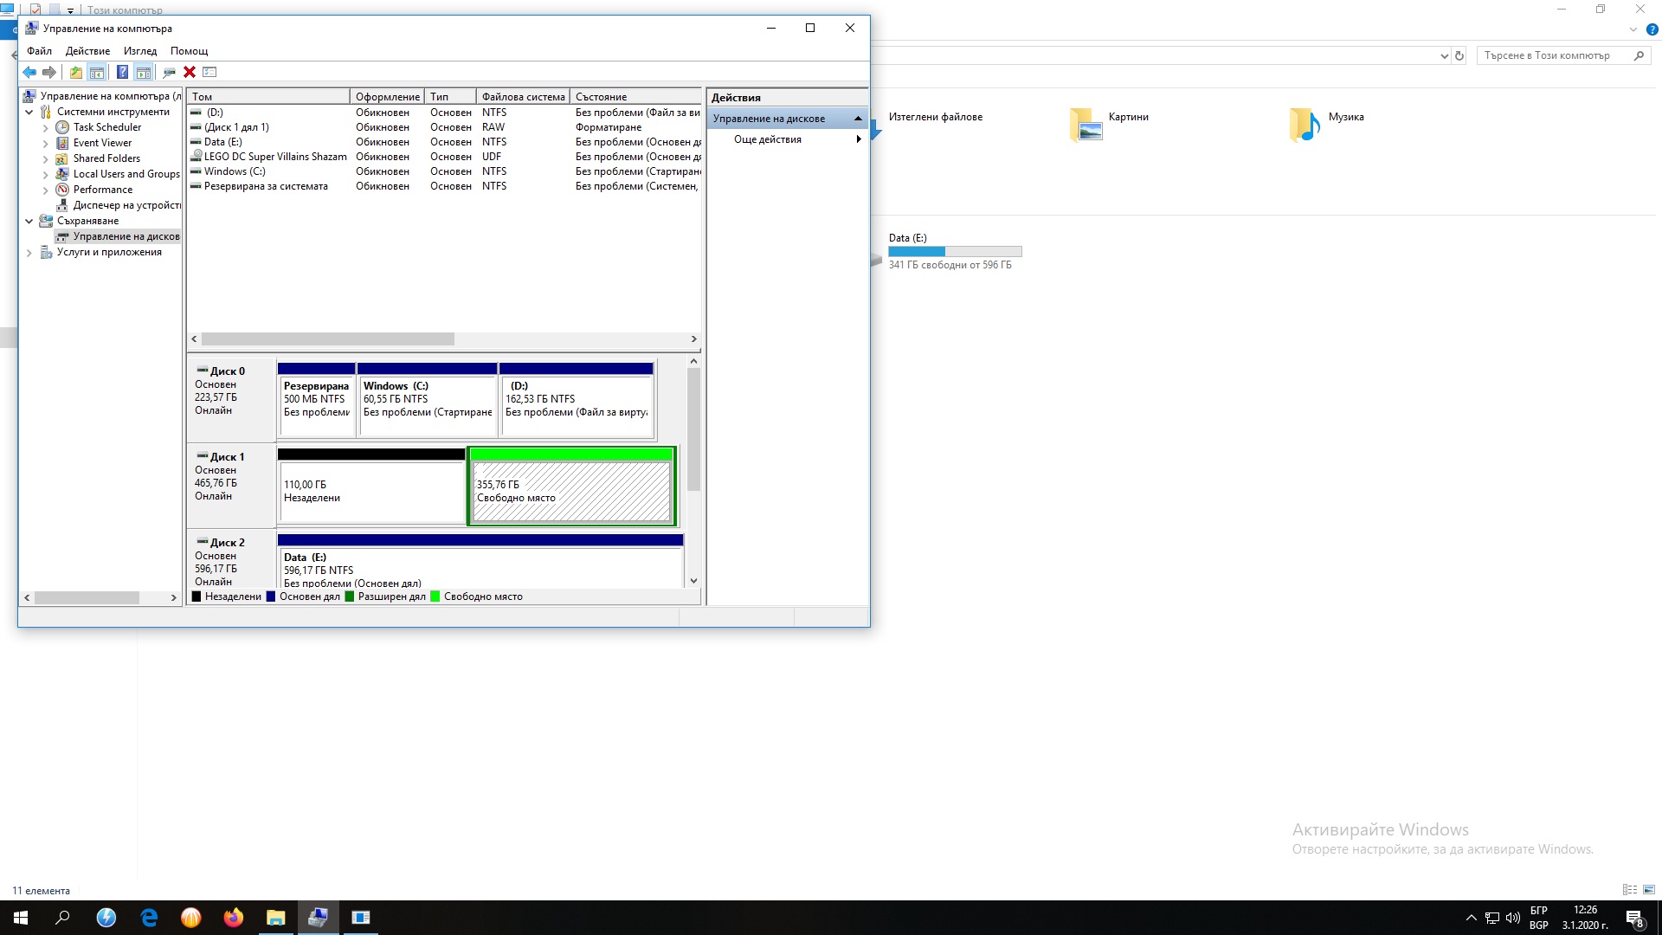Toggle the Show/Hide Action Pane toolbar button
Image resolution: width=1662 pixels, height=935 pixels.
coord(144,73)
